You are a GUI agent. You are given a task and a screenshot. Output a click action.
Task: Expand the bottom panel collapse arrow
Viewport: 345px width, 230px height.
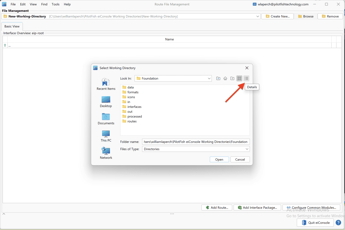[x=4, y=214]
